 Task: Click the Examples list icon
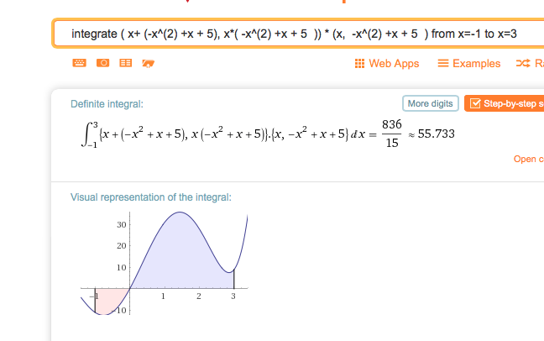point(443,63)
